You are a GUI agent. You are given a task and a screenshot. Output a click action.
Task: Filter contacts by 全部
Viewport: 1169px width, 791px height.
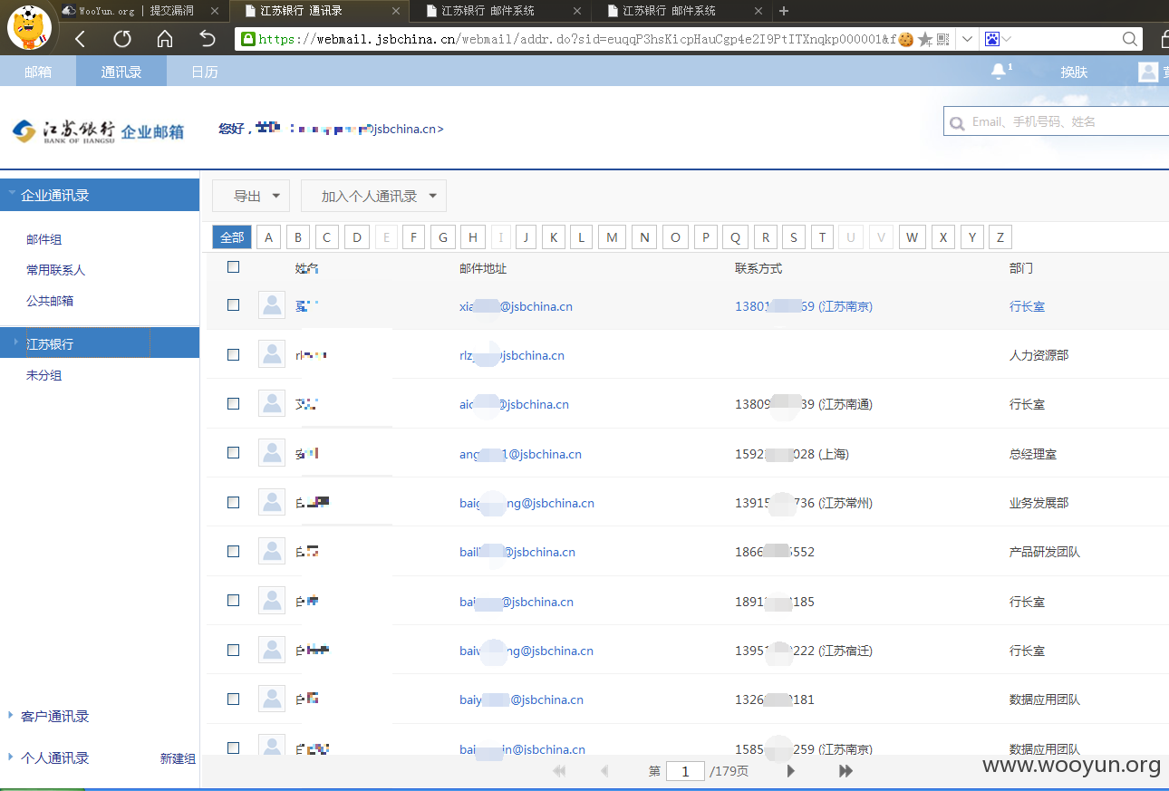click(x=232, y=237)
